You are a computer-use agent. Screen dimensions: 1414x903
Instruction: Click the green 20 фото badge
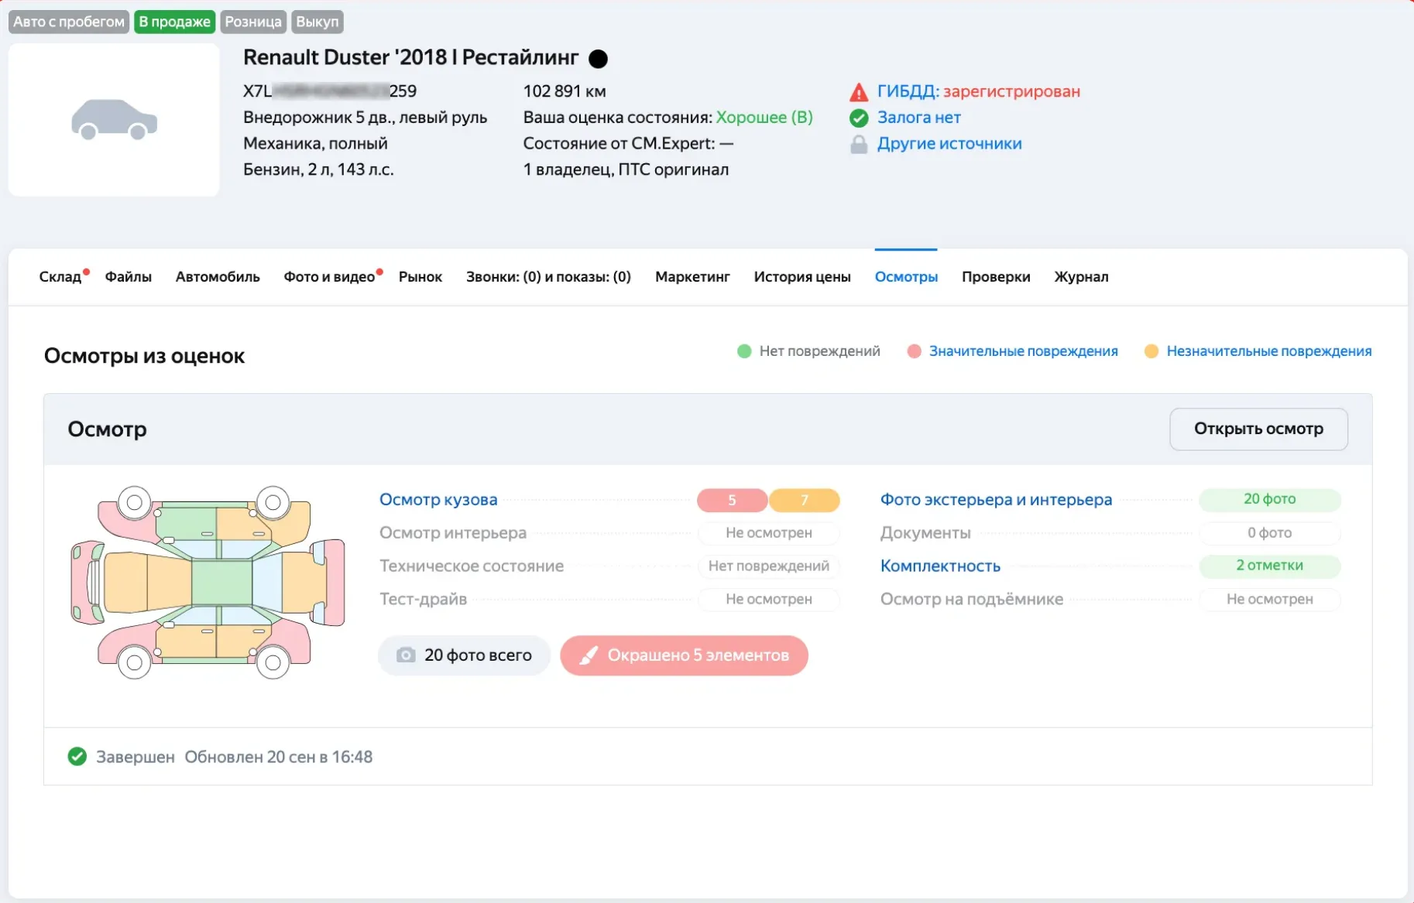[x=1269, y=499]
